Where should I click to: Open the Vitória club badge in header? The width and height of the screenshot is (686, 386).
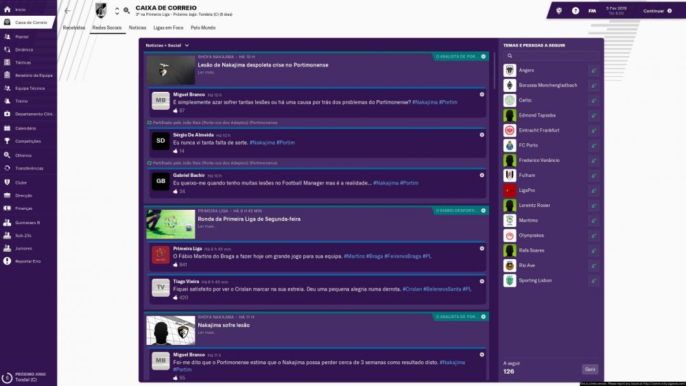101,10
